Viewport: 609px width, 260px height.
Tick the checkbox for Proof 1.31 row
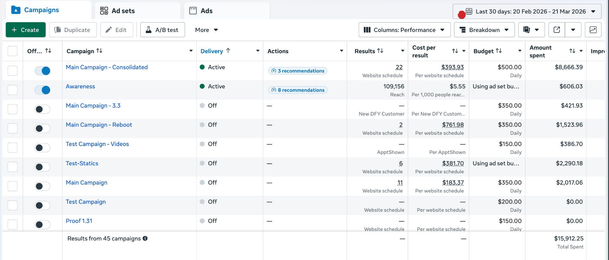point(12,225)
